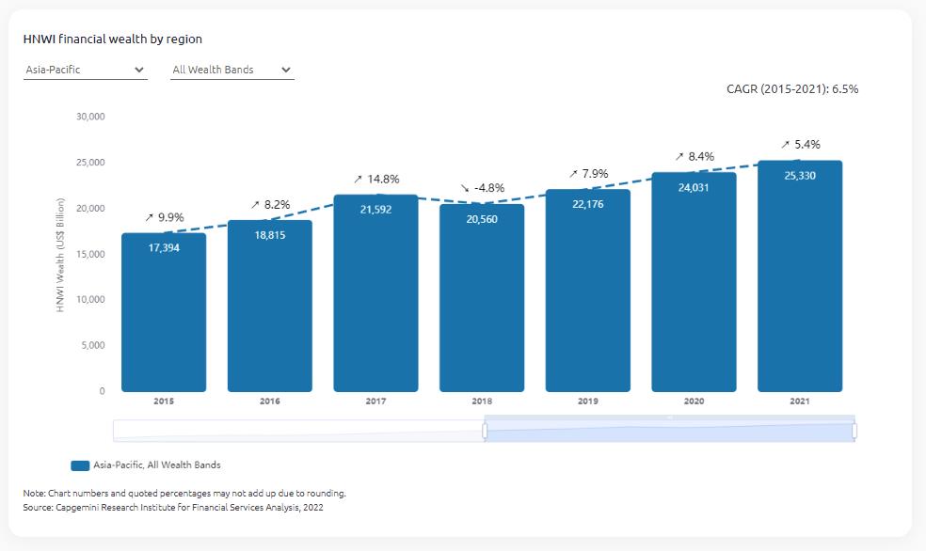Viewport: 926px width, 551px height.
Task: Click the left handle of range slider
Action: coord(485,431)
